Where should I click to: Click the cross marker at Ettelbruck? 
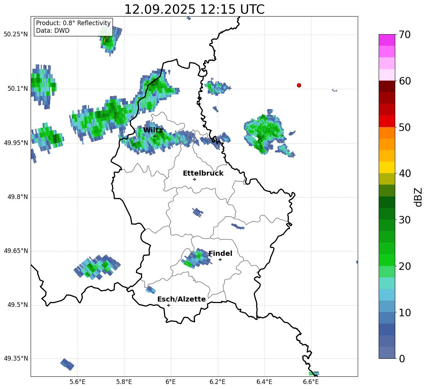pos(194,179)
